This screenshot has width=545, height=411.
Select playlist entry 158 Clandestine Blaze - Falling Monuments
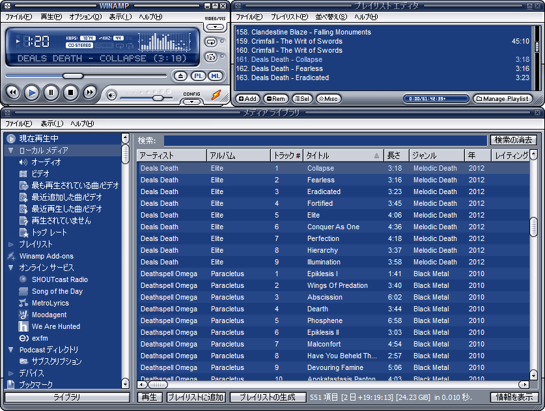[382, 32]
